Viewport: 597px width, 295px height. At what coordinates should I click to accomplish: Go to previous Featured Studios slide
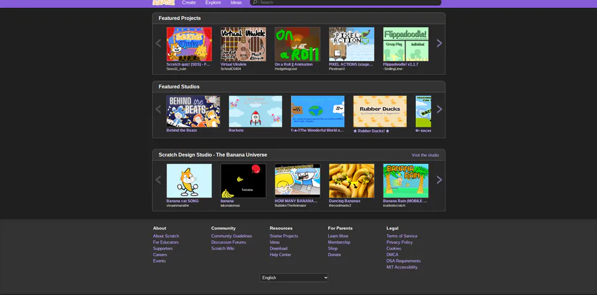[x=159, y=109]
